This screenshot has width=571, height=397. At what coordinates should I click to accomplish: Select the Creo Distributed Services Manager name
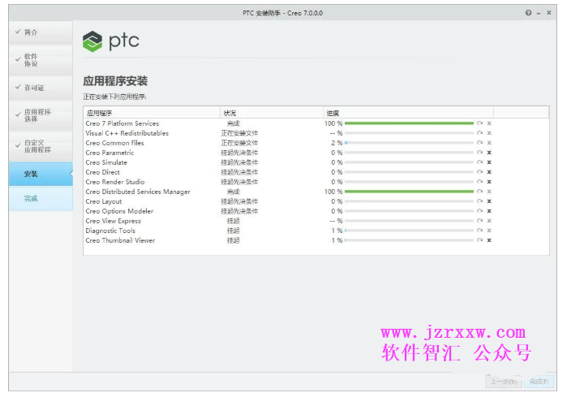[x=138, y=192]
